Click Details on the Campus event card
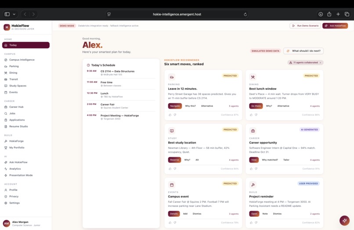The height and width of the screenshot is (230, 354). pos(174,214)
